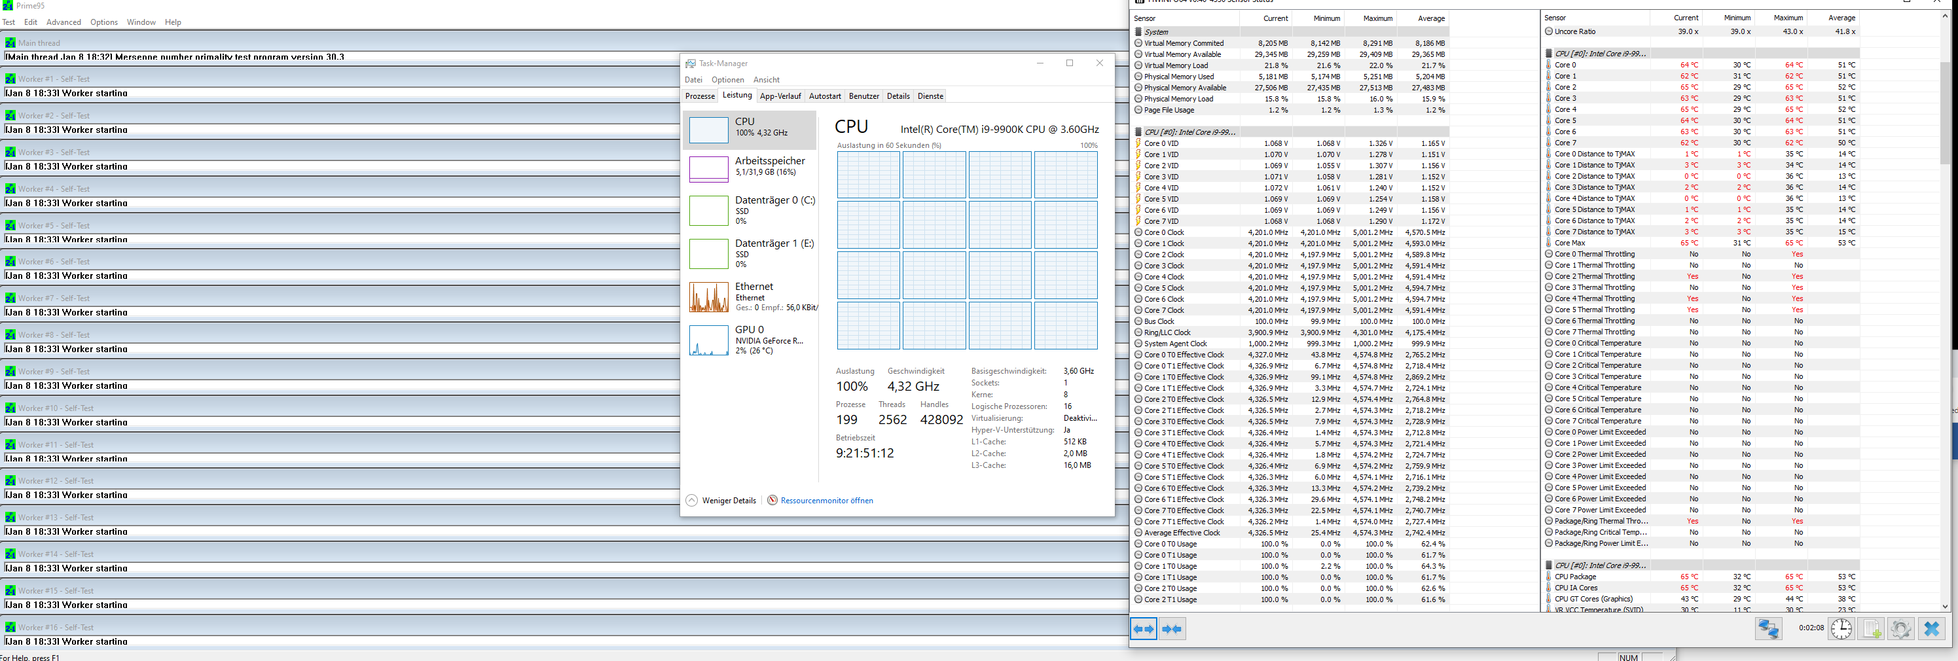Select the Ethernet graph in Task-Manager sidebar
The image size is (1958, 661).
click(x=708, y=297)
